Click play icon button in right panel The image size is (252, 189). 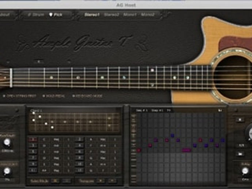click(240, 154)
